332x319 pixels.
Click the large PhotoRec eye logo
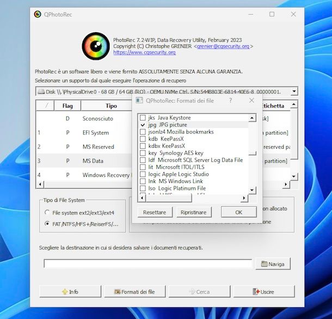[96, 46]
